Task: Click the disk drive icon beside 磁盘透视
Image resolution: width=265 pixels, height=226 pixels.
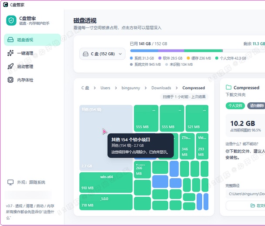Action: (x=10, y=40)
